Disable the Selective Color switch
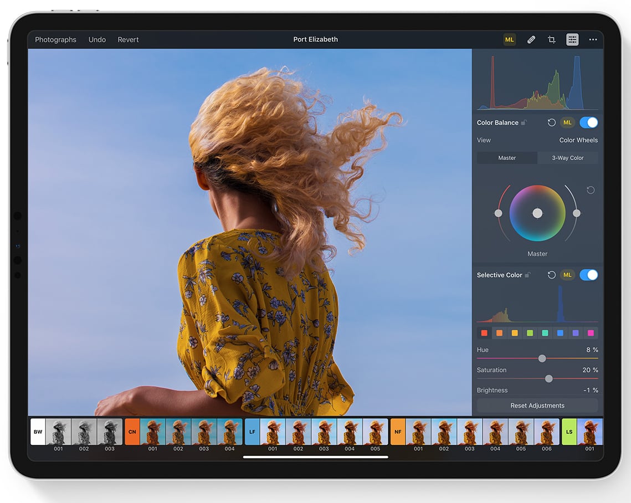The width and height of the screenshot is (631, 503). click(x=588, y=275)
